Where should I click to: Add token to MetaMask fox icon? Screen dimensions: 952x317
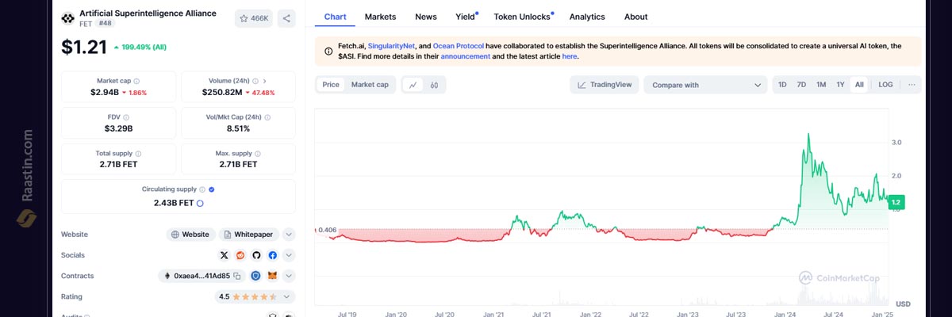(x=272, y=276)
